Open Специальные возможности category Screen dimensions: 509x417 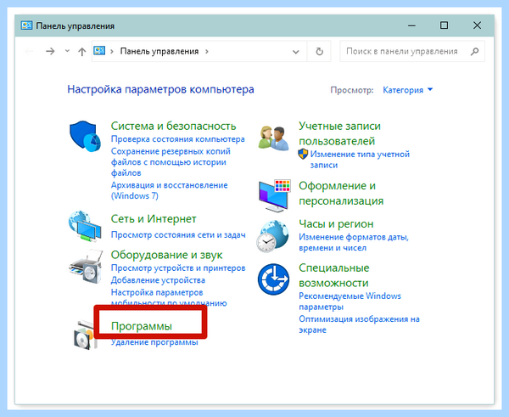pos(334,275)
